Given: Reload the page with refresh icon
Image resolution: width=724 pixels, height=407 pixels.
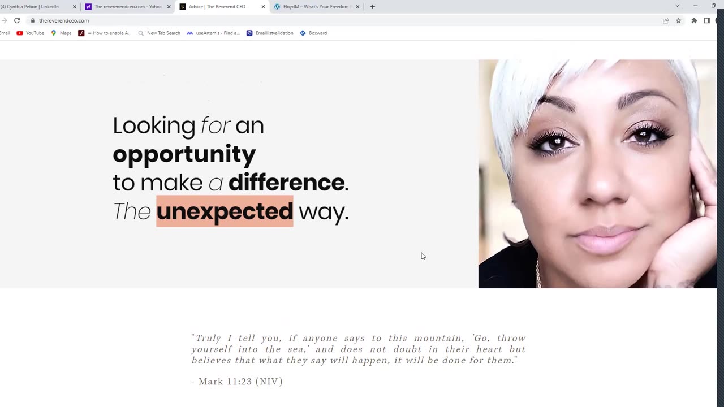Looking at the screenshot, I should [17, 20].
